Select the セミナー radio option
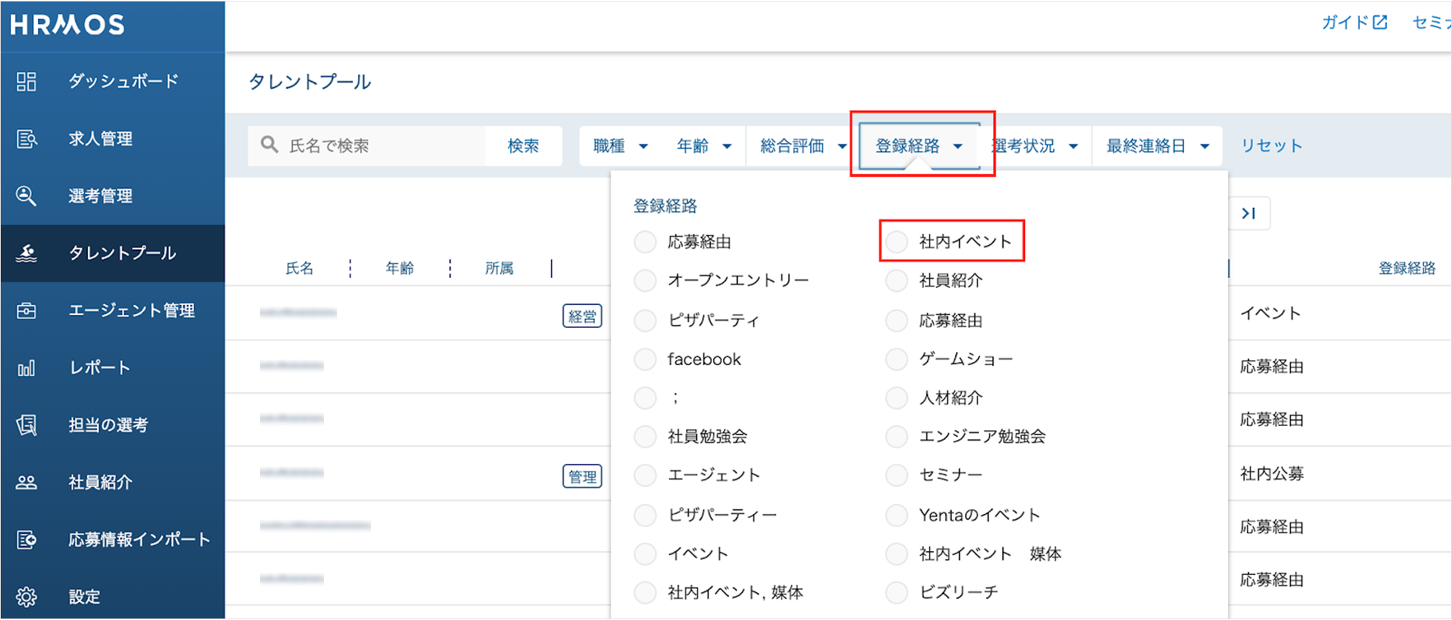Image resolution: width=1452 pixels, height=620 pixels. coord(896,475)
